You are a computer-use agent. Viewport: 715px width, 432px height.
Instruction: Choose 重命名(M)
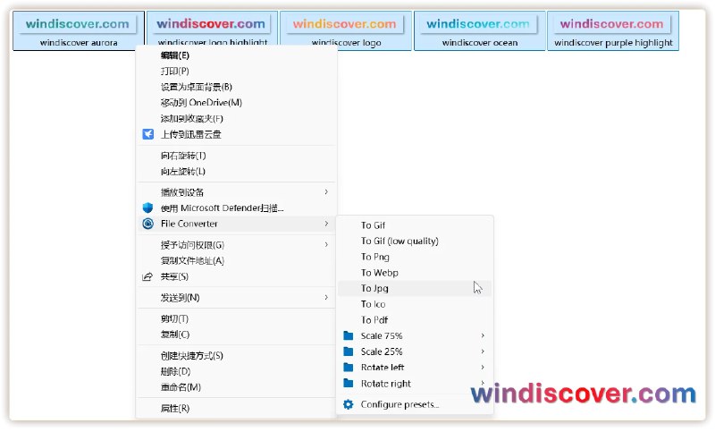pyautogui.click(x=236, y=387)
